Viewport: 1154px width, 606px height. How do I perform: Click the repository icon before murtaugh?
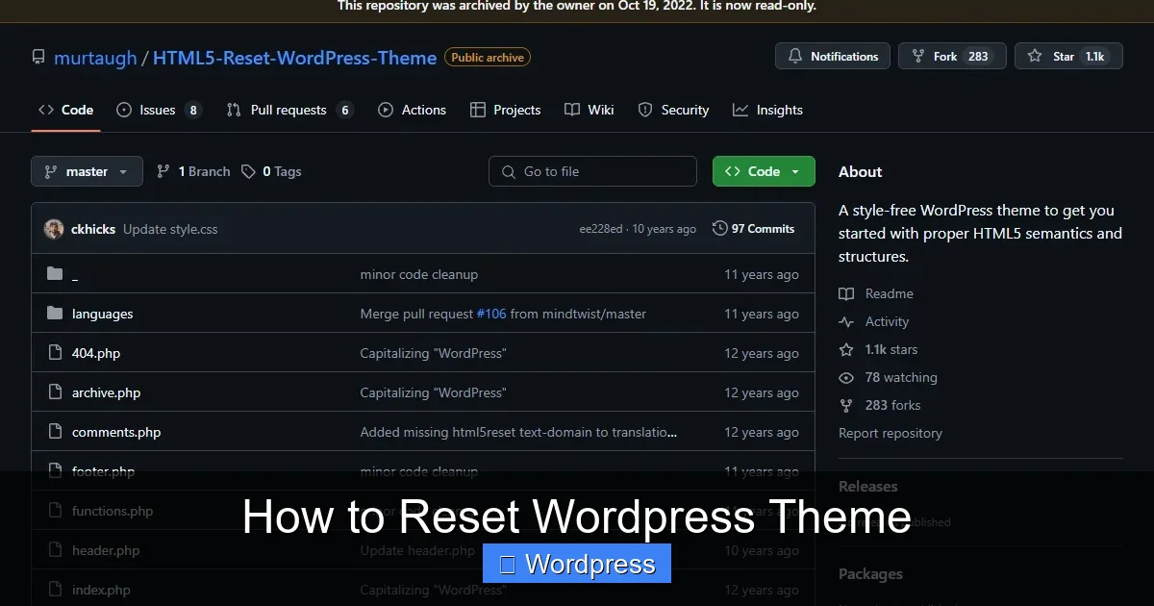38,58
